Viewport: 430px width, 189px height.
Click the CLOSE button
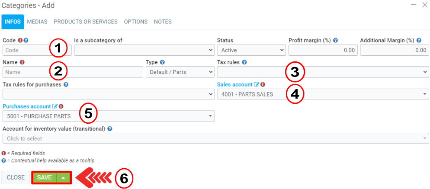point(16,178)
